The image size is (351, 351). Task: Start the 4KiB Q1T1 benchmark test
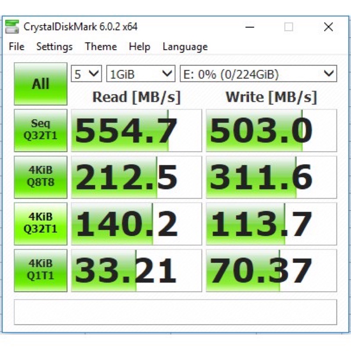[x=40, y=269]
